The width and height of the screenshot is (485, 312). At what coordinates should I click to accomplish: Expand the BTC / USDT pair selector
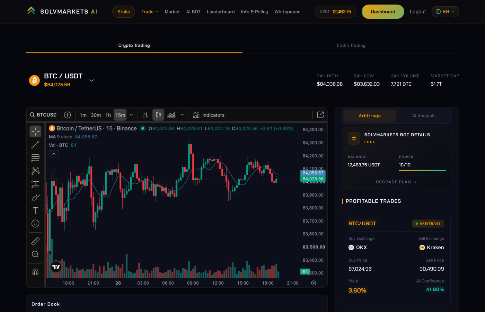tap(91, 80)
